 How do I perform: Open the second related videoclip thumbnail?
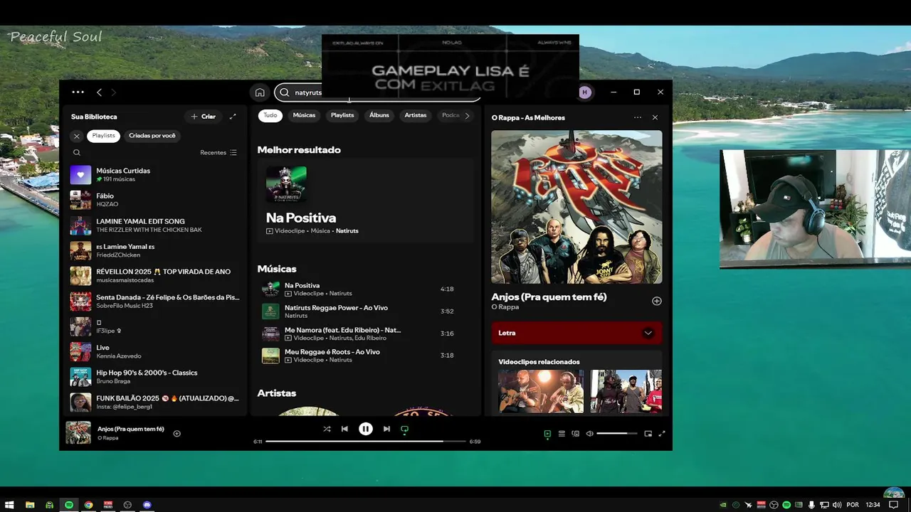click(x=626, y=391)
